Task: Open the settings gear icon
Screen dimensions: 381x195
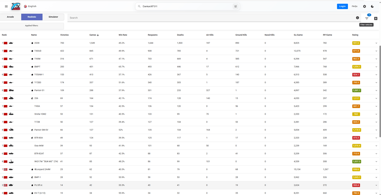Action: click(365, 6)
